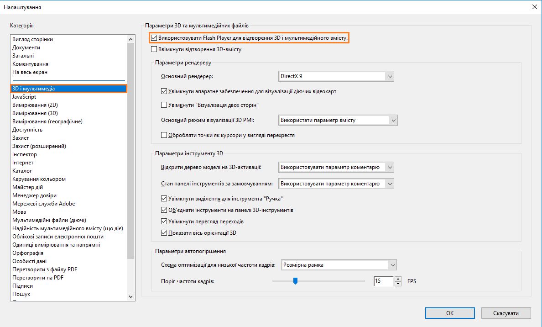The image size is (542, 327).
Task: Select the JavaScript category
Action: [x=23, y=96]
